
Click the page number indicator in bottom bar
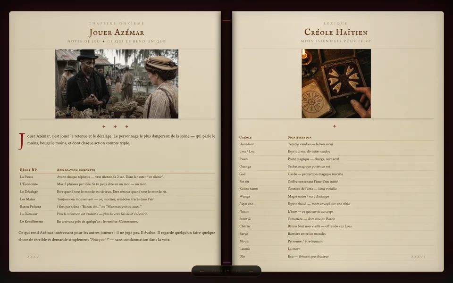click(226, 271)
